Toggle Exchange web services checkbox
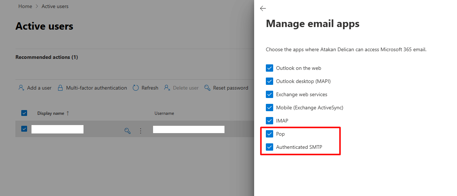The height and width of the screenshot is (196, 457). tap(270, 94)
